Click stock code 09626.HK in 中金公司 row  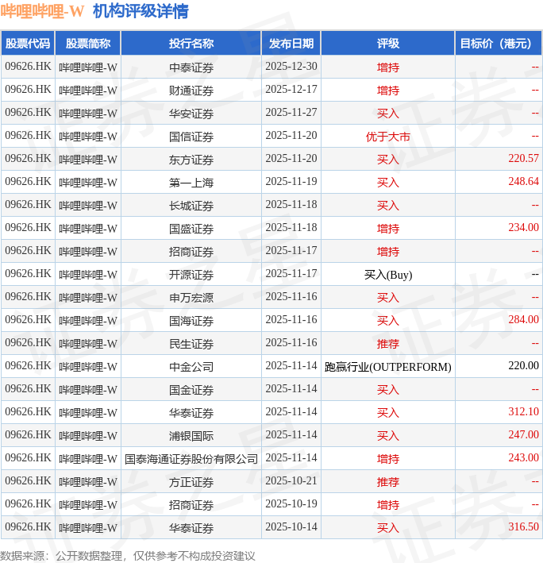(28, 365)
